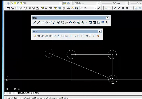Select the Multiline Text tool
The height and width of the screenshot is (99, 142).
point(107,22)
